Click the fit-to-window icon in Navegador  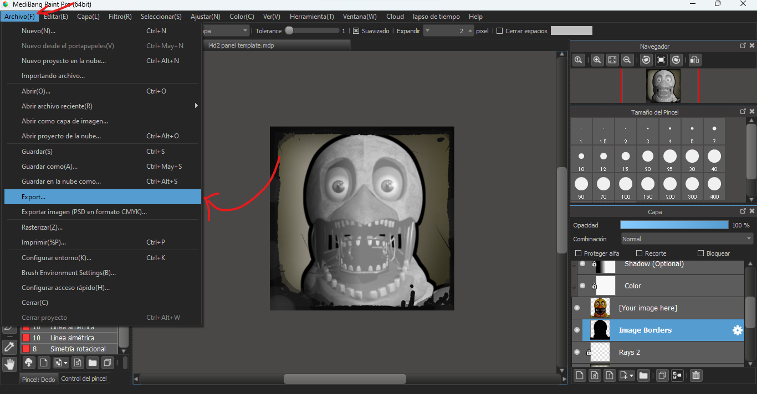[612, 60]
